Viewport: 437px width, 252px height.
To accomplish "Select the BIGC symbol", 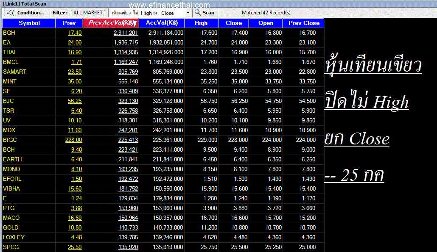I will (10, 140).
